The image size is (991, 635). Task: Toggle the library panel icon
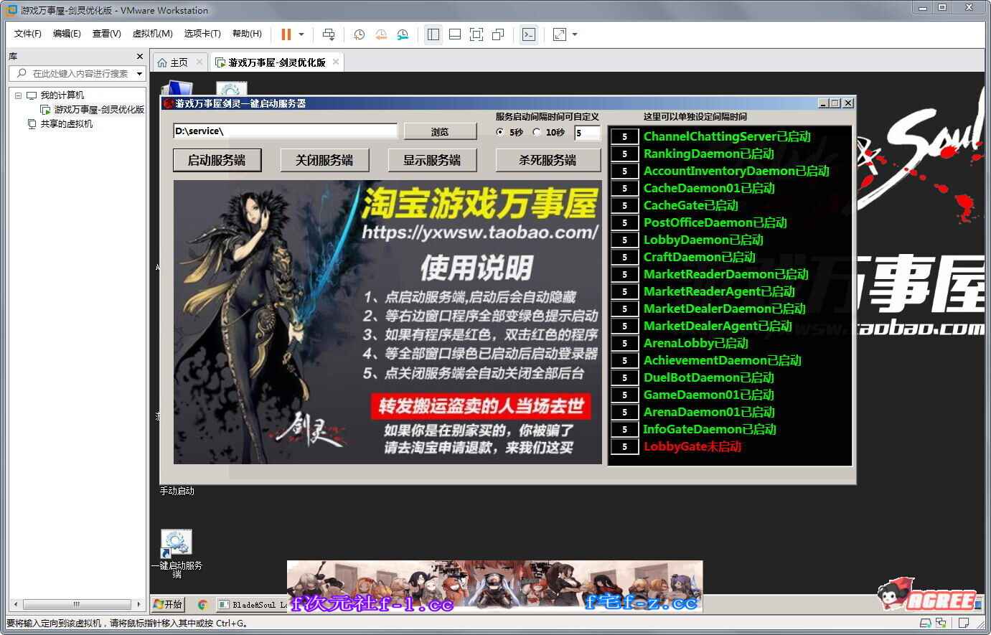pos(433,34)
